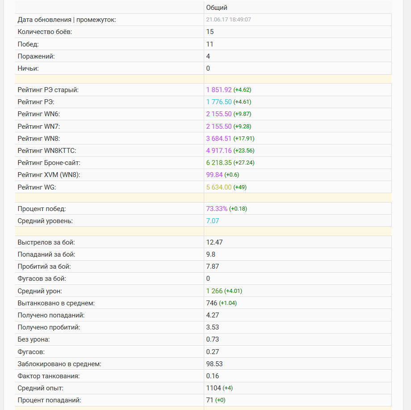
Task: Select the 'Выстрелов за бой' row label
Action: (46, 242)
